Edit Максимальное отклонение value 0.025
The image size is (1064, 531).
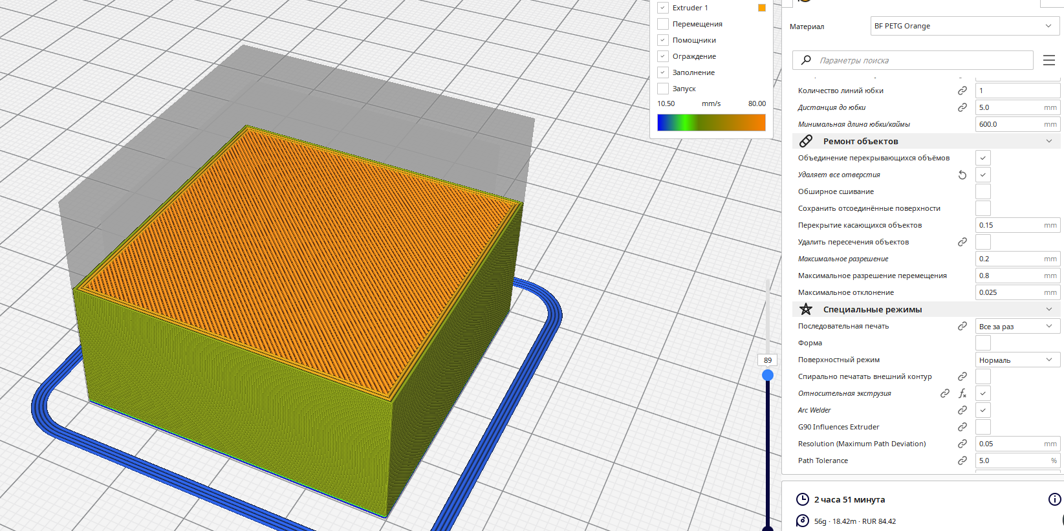pyautogui.click(x=1017, y=292)
